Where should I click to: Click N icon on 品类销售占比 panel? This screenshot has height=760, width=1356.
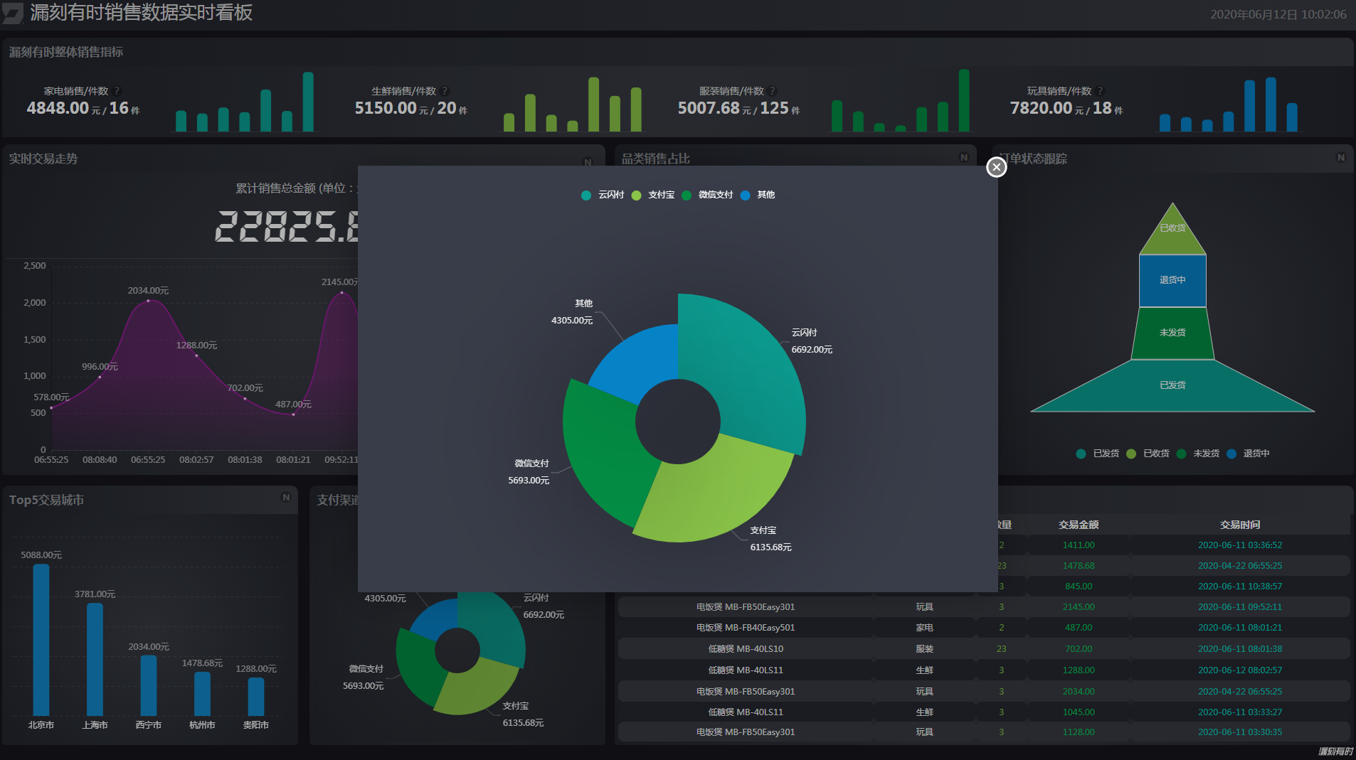tap(964, 158)
